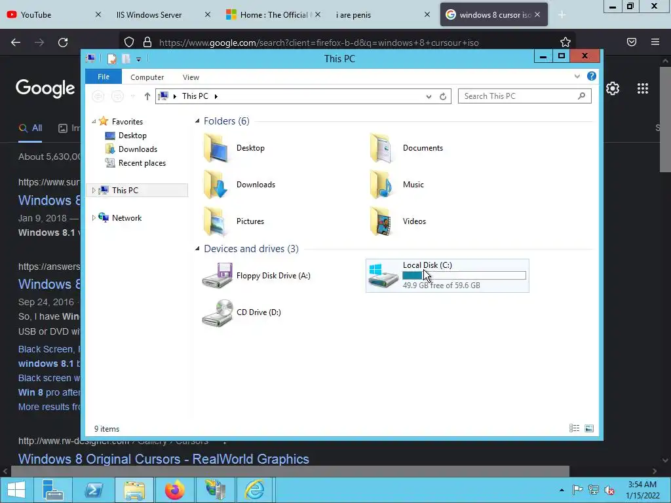Open Google settings gear icon

(x=613, y=88)
